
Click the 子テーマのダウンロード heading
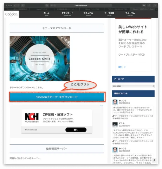(x=57, y=28)
